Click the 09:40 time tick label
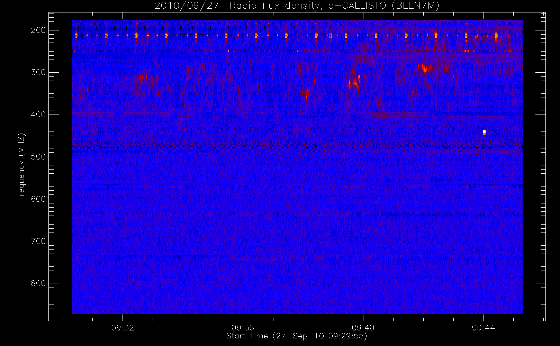This screenshot has height=346, width=560. [x=363, y=328]
